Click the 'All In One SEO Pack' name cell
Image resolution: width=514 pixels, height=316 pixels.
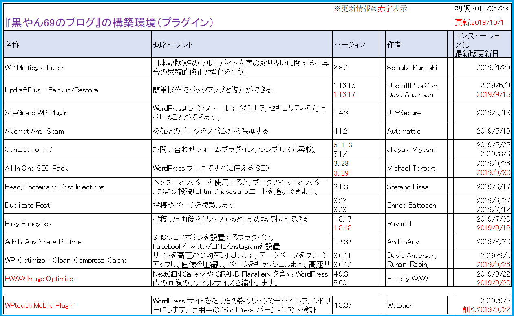[77, 168]
